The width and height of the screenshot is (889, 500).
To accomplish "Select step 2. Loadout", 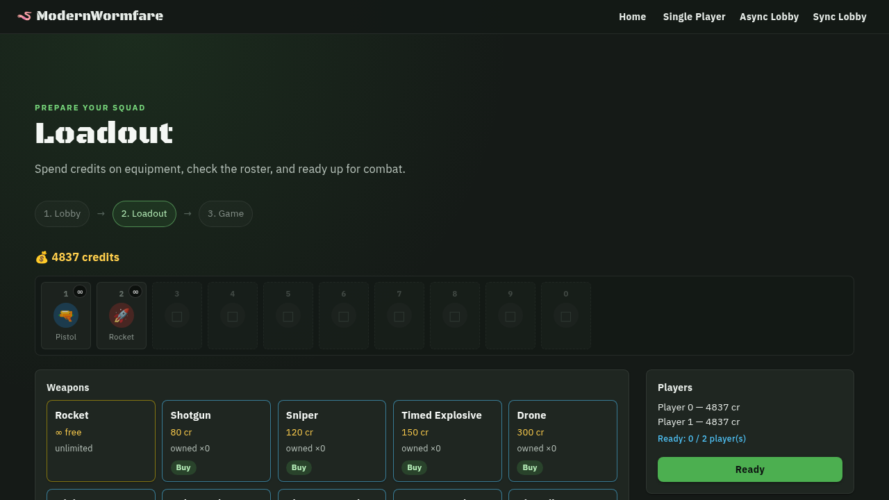I will (x=144, y=214).
